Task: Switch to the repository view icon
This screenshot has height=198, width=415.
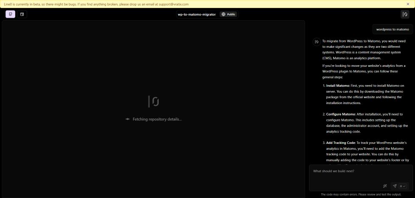Action: (10, 14)
